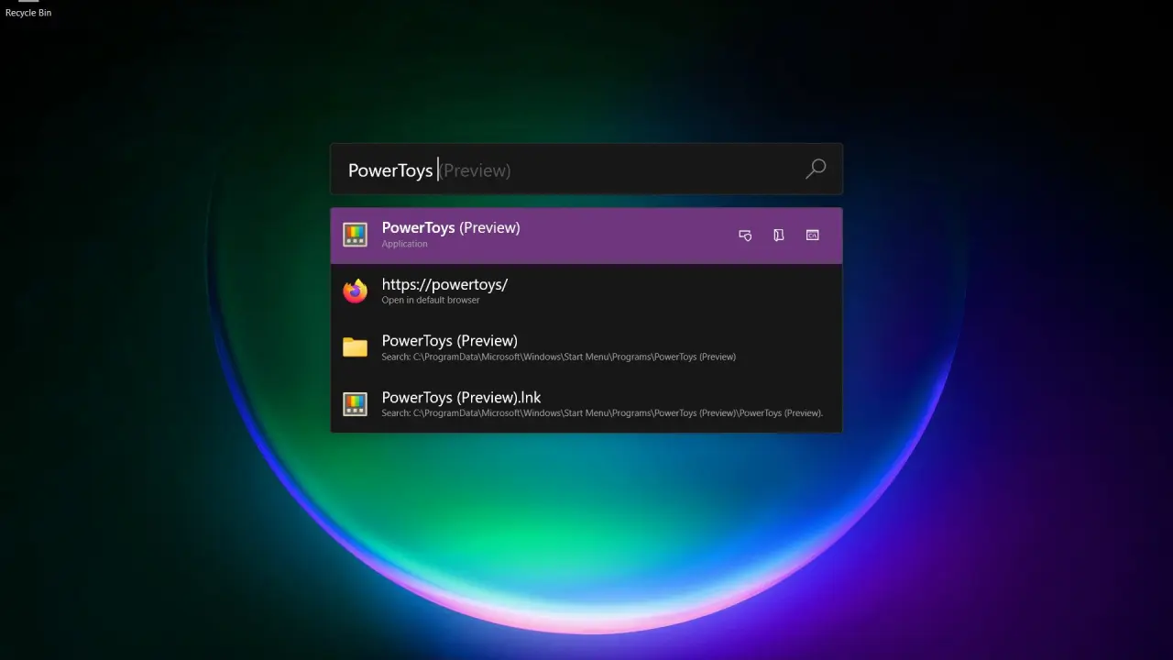Image resolution: width=1173 pixels, height=660 pixels.
Task: Click the "Open in default browser" subtitle
Action: 430,301
